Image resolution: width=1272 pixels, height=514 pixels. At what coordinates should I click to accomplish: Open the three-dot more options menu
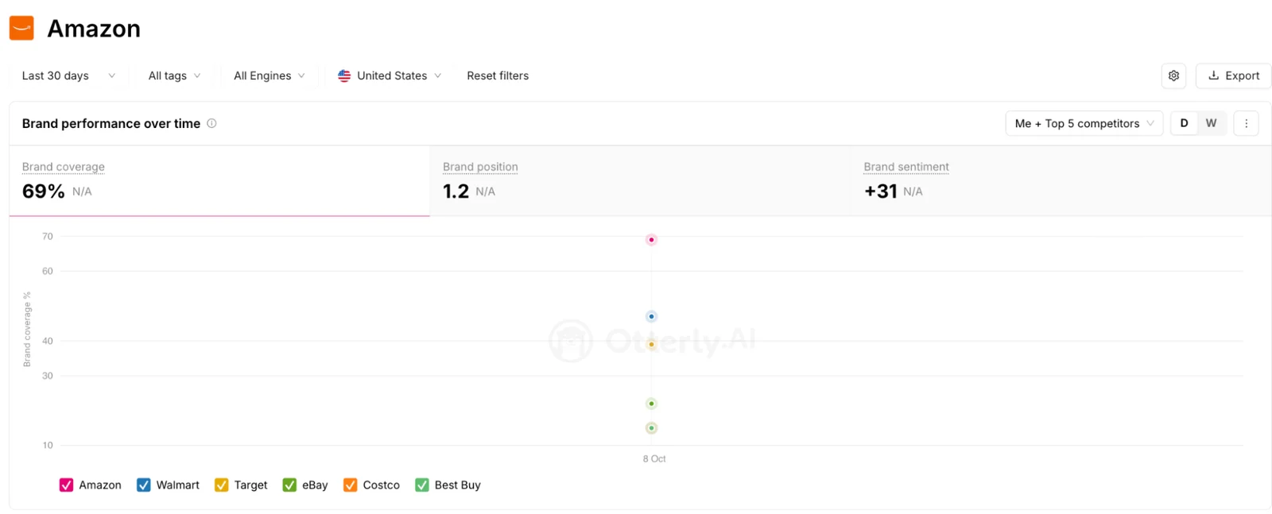[x=1246, y=123]
